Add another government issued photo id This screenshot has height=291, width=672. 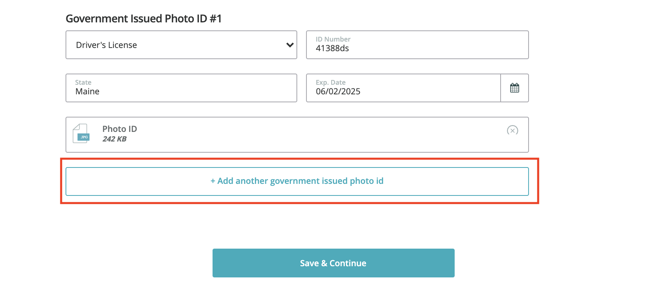(297, 181)
